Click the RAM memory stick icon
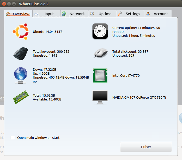The image size is (182, 160). pyautogui.click(x=21, y=97)
